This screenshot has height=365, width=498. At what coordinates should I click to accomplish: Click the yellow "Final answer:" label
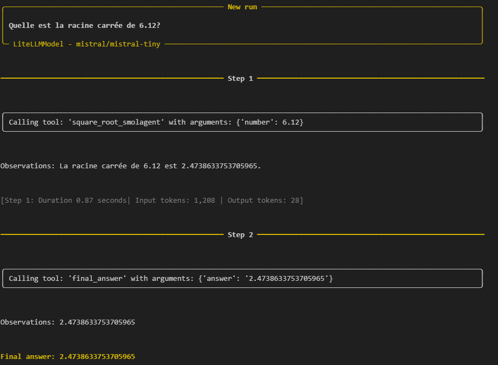27,357
